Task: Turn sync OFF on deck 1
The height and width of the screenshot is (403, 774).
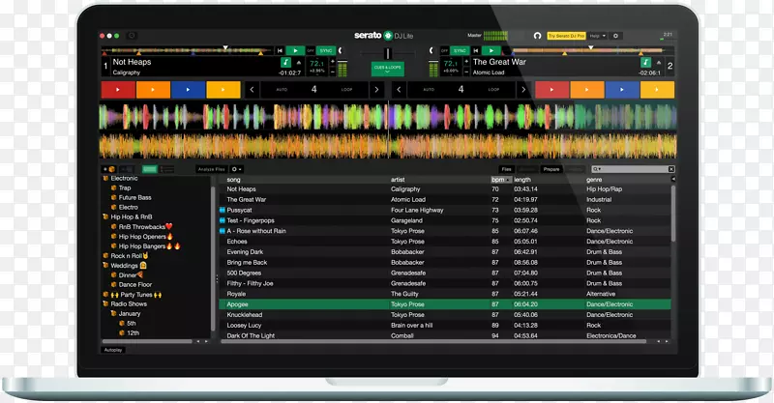Action: click(x=311, y=50)
